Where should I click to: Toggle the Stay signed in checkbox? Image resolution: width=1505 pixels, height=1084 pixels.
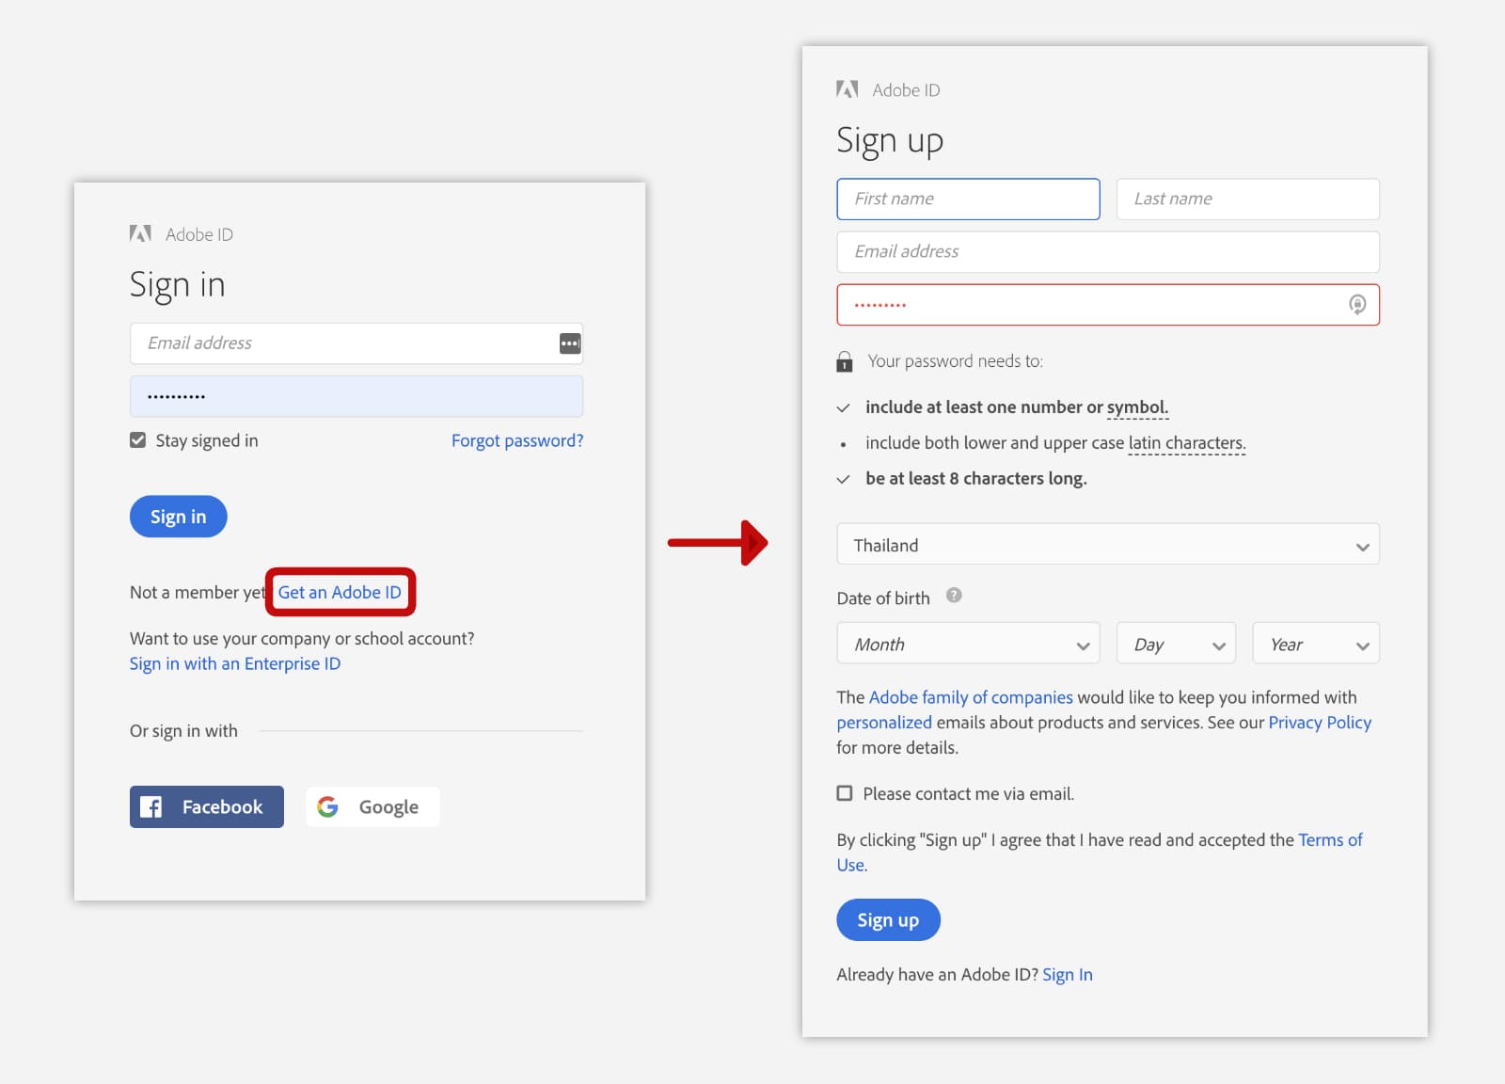138,439
